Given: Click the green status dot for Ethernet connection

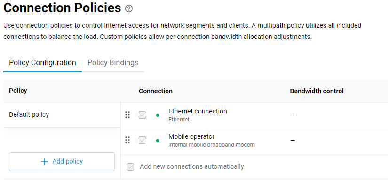Looking at the screenshot, I should click(x=158, y=115).
